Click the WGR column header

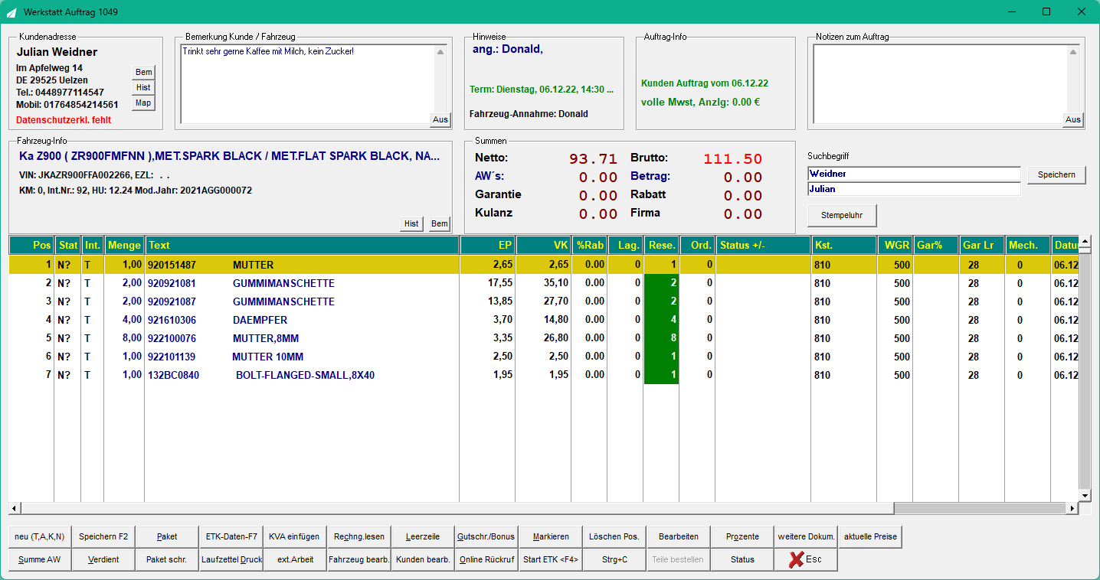pos(895,245)
